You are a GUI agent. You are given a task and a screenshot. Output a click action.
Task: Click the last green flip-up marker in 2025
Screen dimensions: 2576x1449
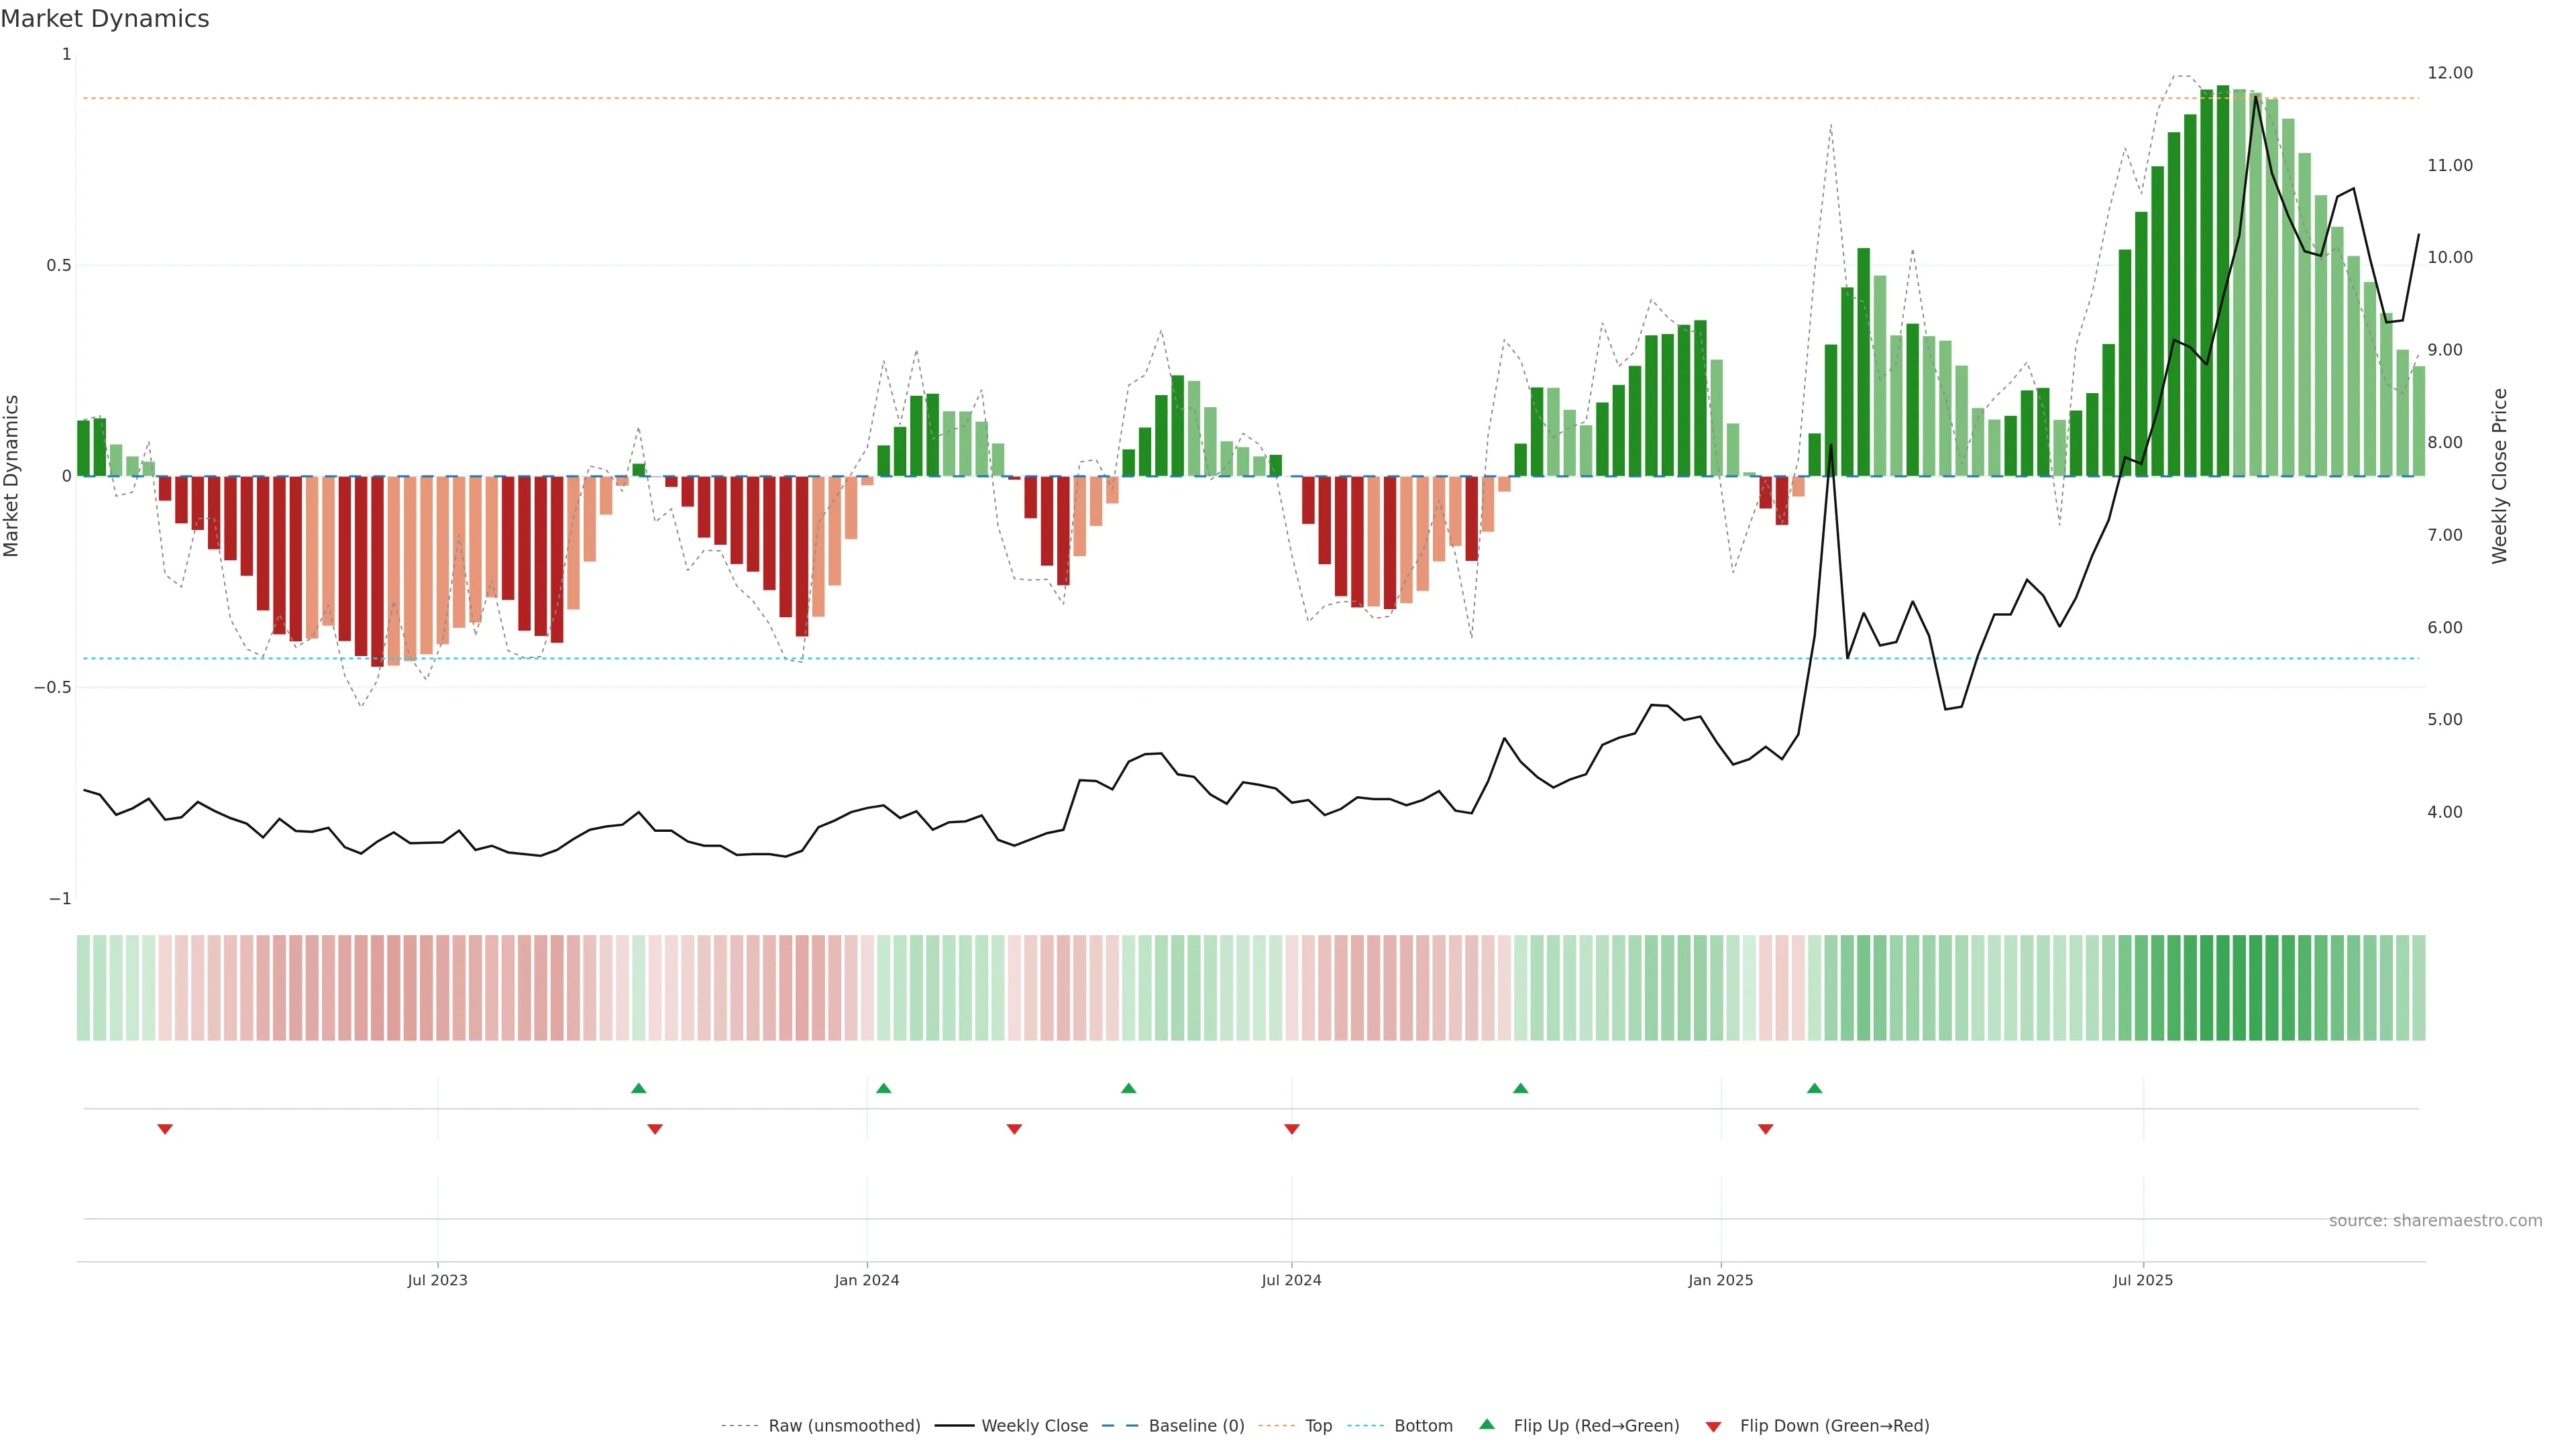coord(1814,1088)
